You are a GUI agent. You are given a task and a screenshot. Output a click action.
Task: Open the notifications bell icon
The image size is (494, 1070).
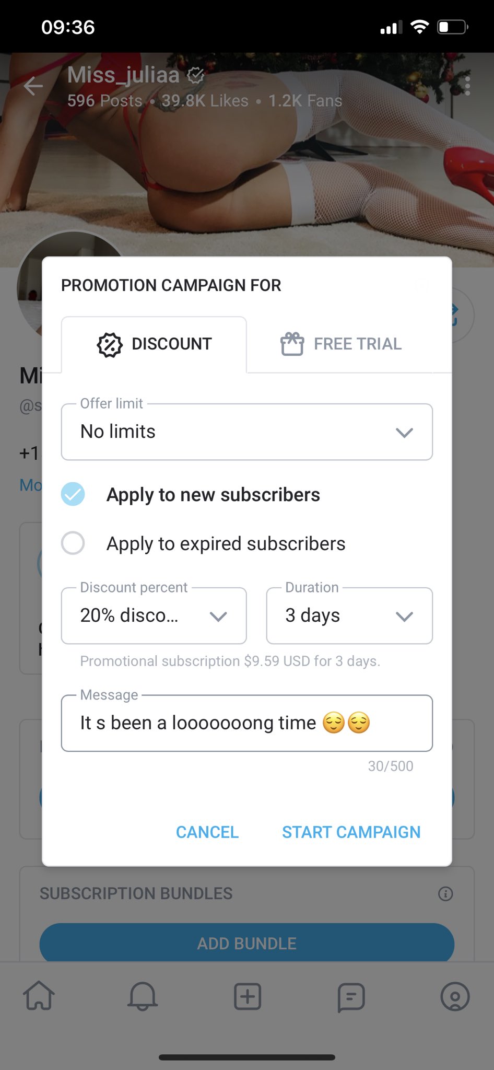pyautogui.click(x=143, y=996)
